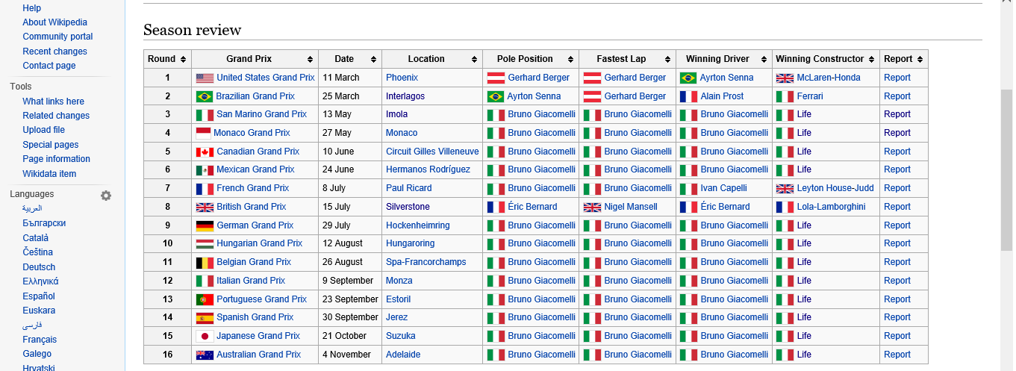This screenshot has height=371, width=1016.
Task: Open Gerhard Berger in round 2 Fastest Lap
Action: coord(635,96)
